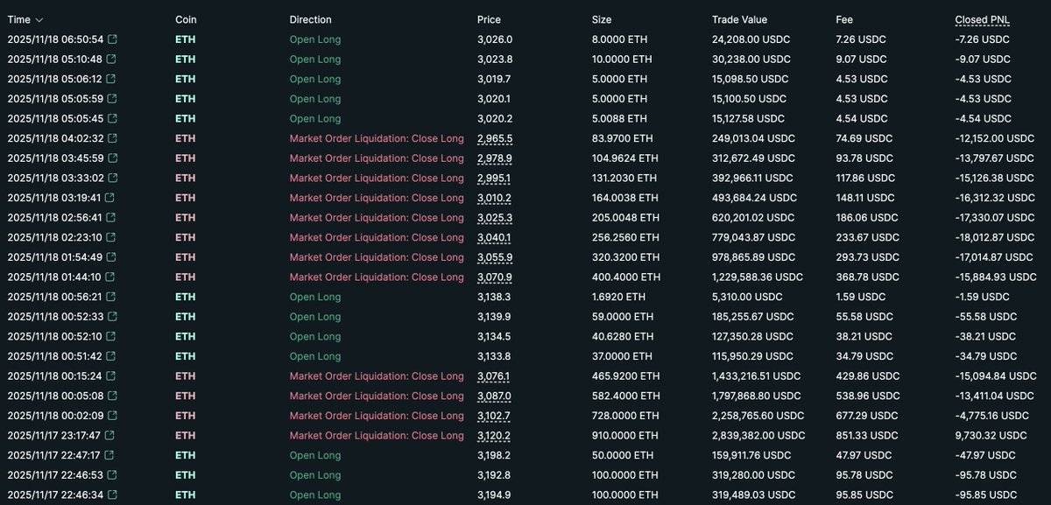Open external link icon for 22:46:34 trade

[111, 495]
